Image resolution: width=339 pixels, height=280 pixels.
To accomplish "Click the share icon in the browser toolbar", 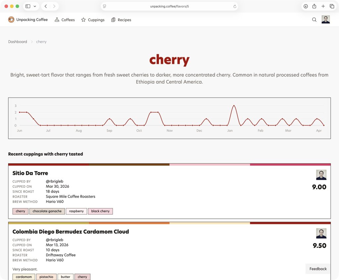I will 315,6.
